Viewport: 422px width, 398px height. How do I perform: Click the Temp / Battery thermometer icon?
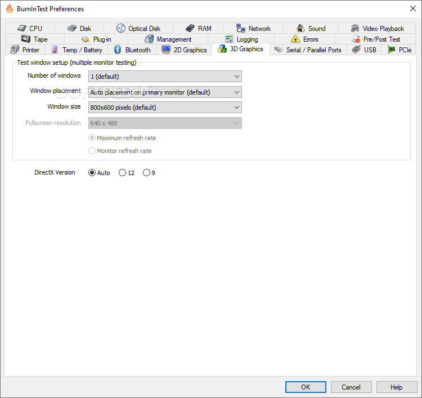[55, 50]
